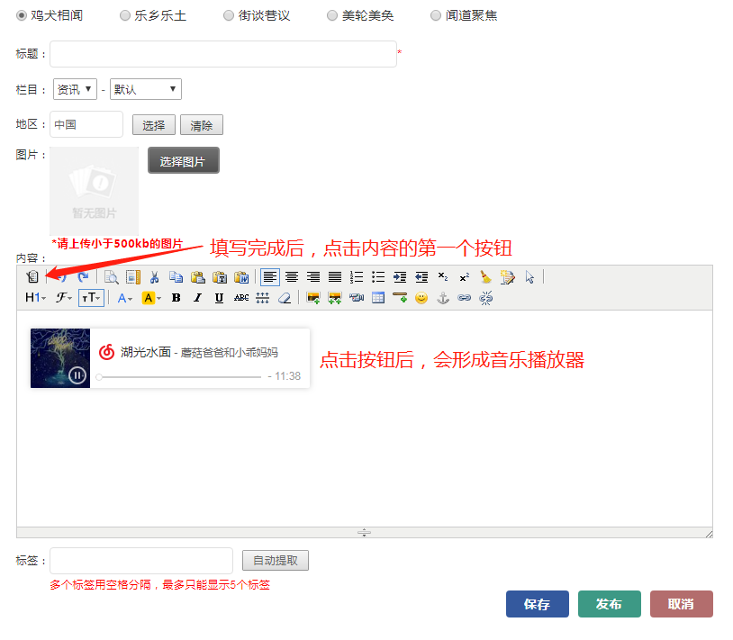
Task: Insert a table into the editor
Action: pyautogui.click(x=378, y=298)
